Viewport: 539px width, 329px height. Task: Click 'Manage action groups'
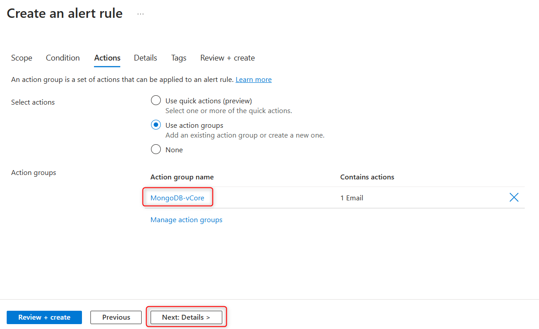186,219
